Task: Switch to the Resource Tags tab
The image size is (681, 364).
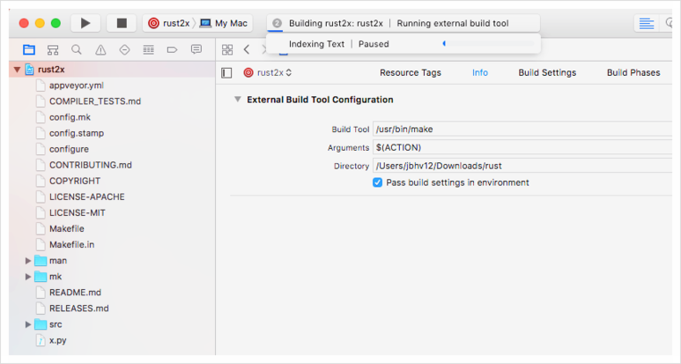Action: click(411, 72)
